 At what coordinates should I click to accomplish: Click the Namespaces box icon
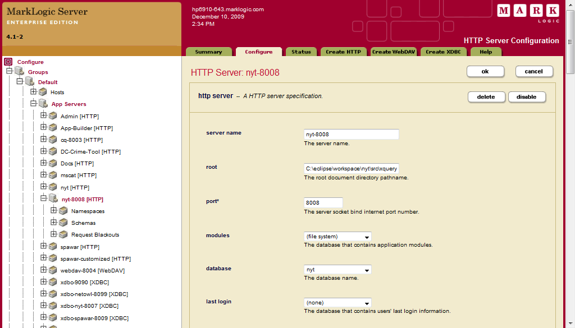click(63, 211)
